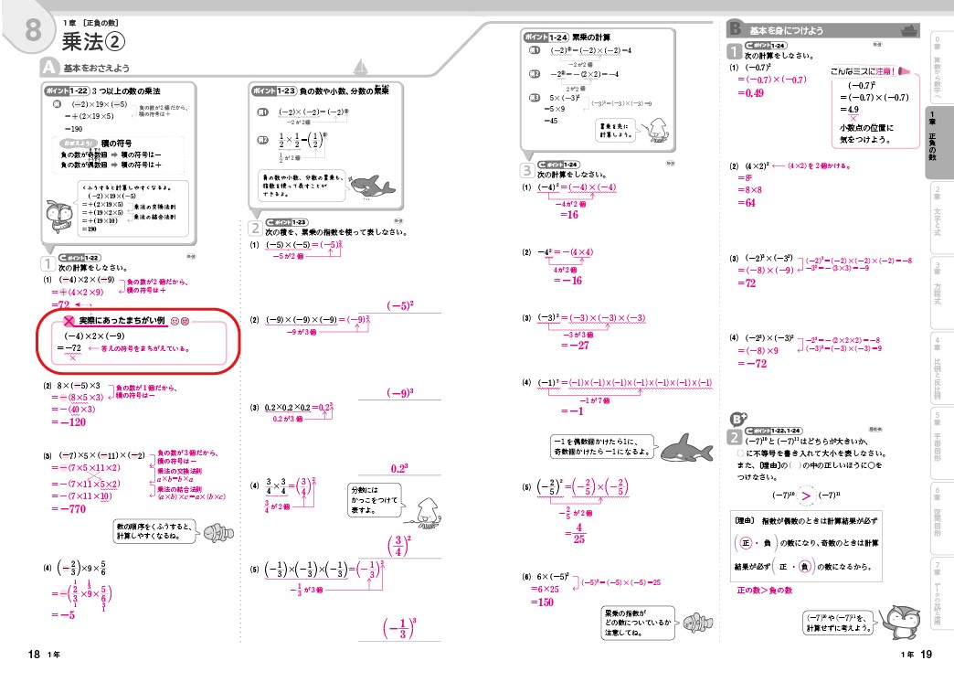Click the question number 3 box above (−4)²
This screenshot has height=682, width=954.
527,170
